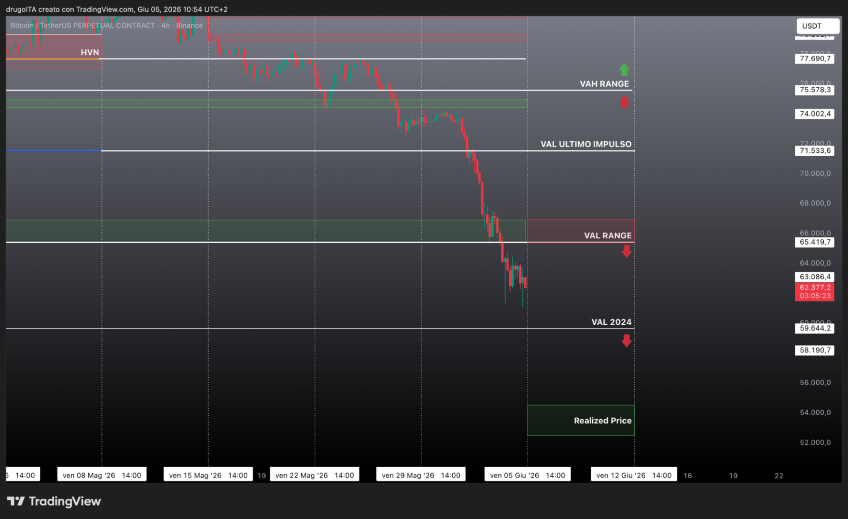Click the ven 12 Giu '26 14:00 date label
The width and height of the screenshot is (848, 519).
[x=634, y=475]
